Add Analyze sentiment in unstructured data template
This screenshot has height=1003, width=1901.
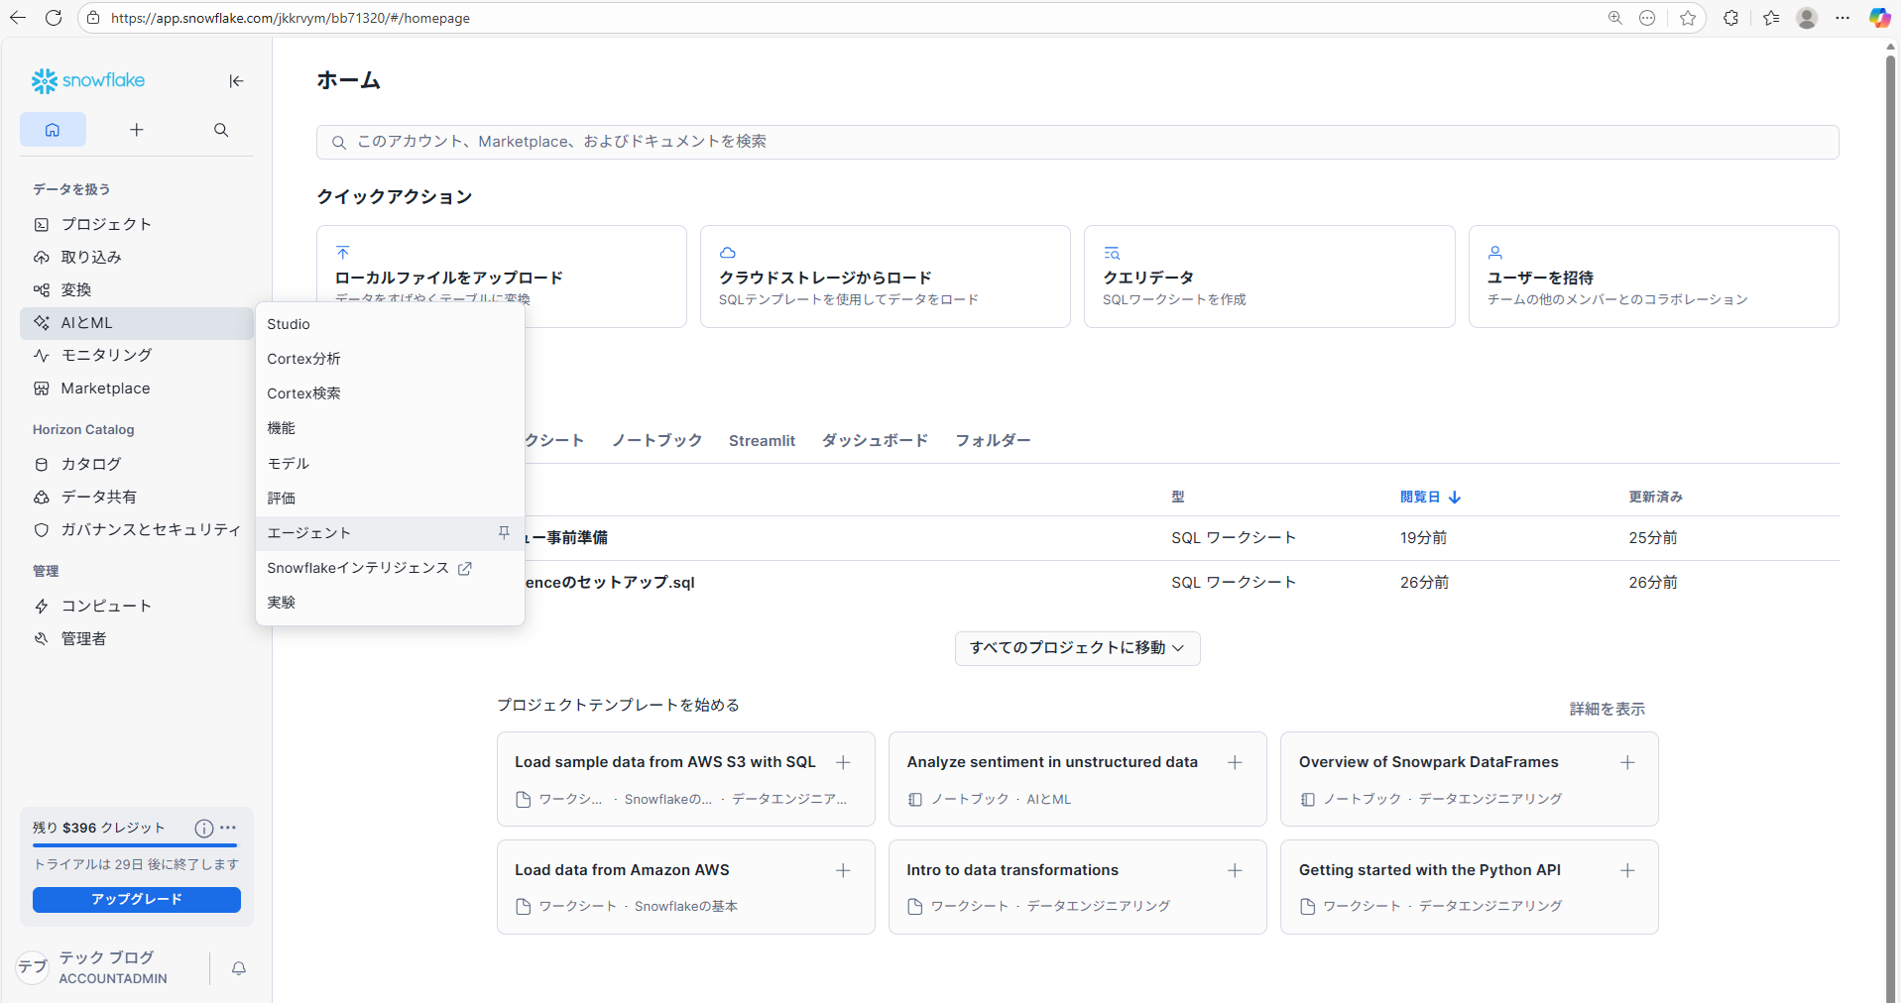click(1235, 762)
